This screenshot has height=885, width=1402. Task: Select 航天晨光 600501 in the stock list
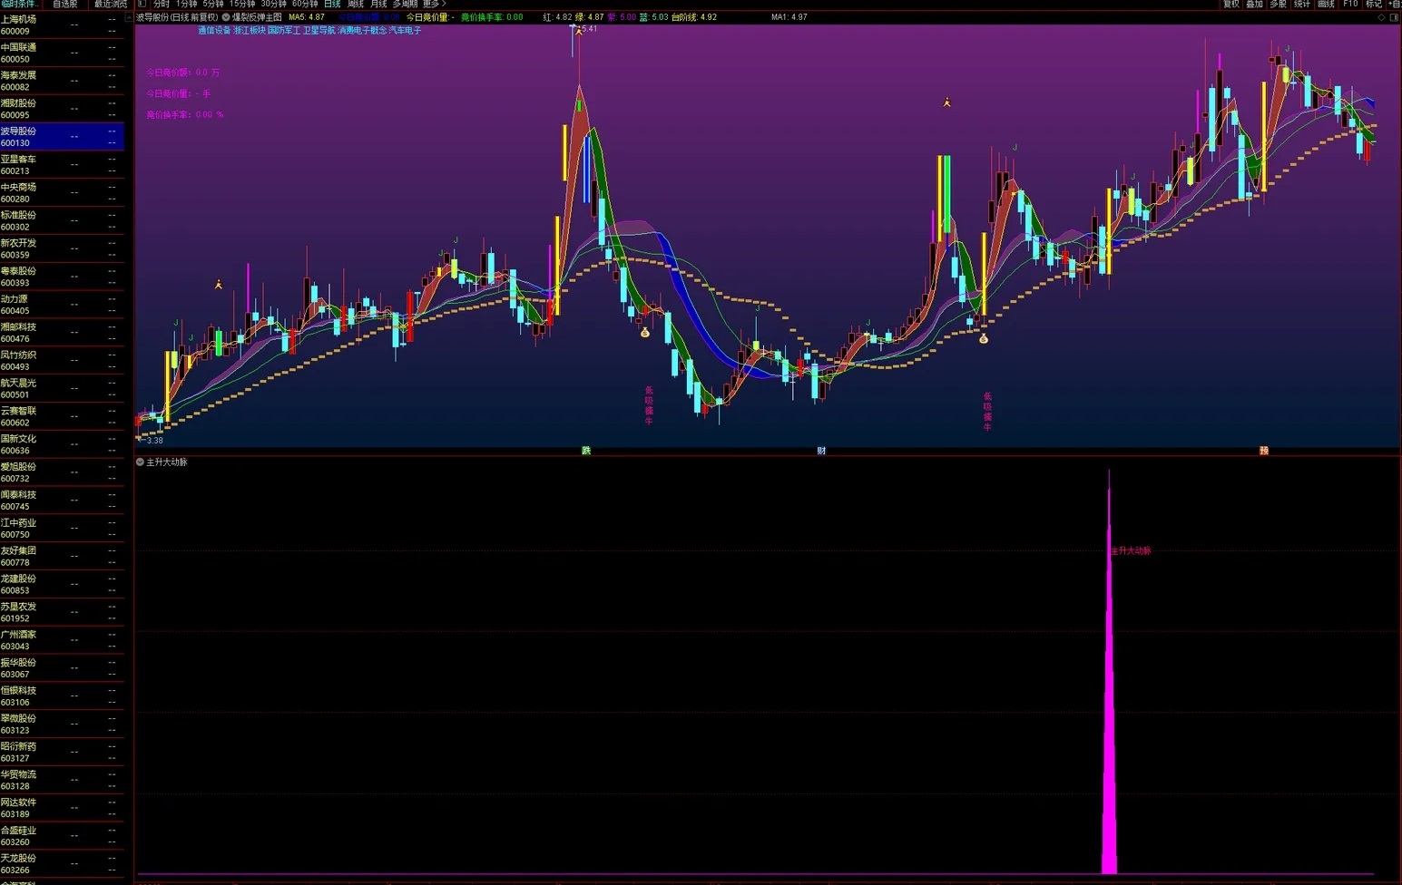pos(62,389)
